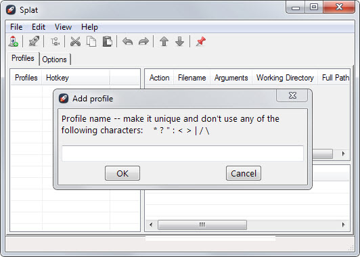The image size is (360, 257).
Task: Click the Hotkey column header
Action: coord(76,78)
